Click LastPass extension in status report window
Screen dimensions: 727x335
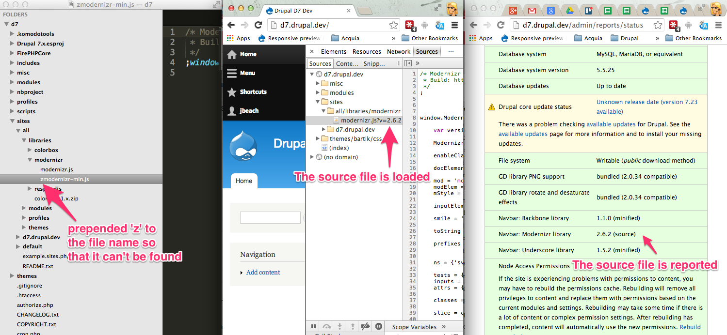click(x=674, y=25)
